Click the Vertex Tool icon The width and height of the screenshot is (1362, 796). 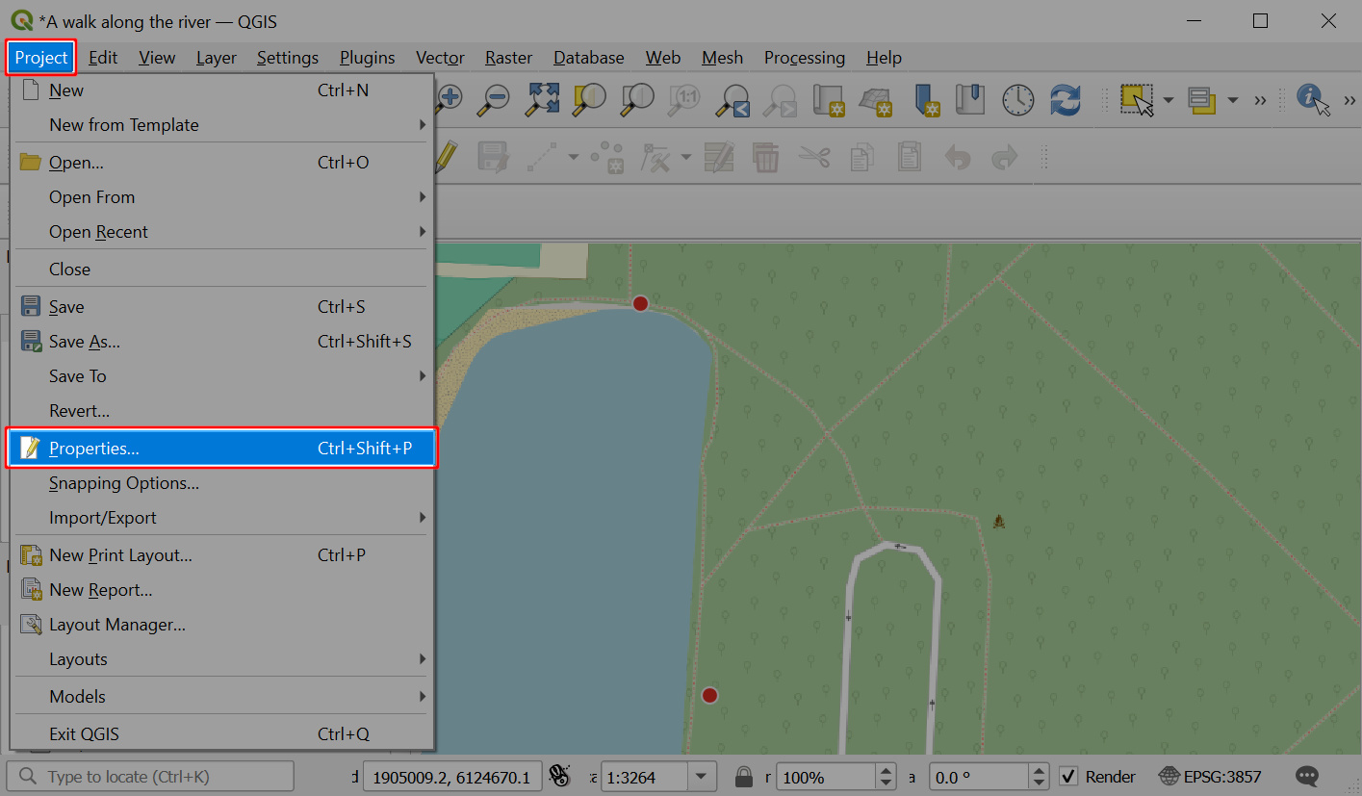coord(656,157)
